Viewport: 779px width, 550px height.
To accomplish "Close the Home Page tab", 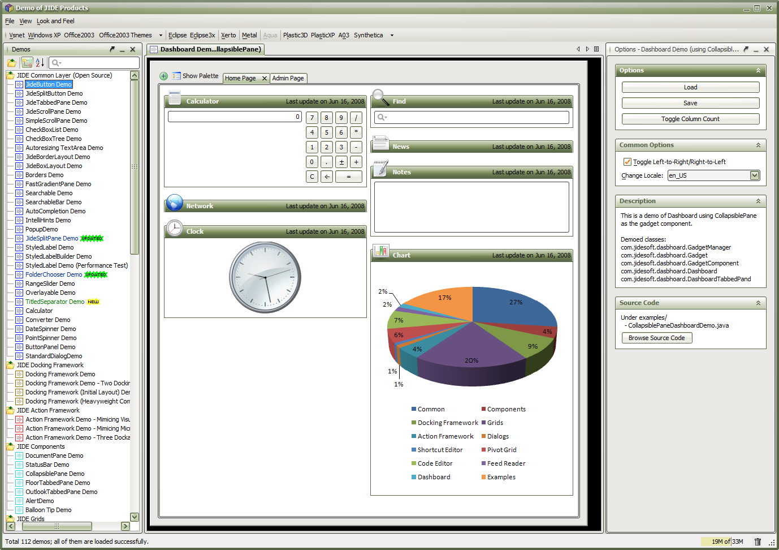I will click(264, 78).
